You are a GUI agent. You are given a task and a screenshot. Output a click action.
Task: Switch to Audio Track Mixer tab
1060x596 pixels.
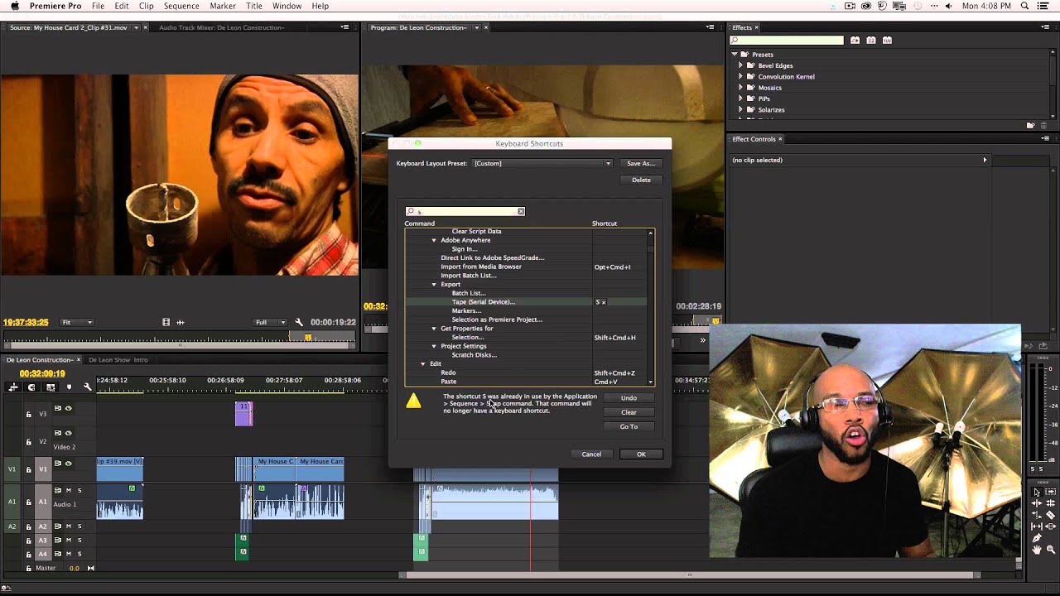(221, 27)
